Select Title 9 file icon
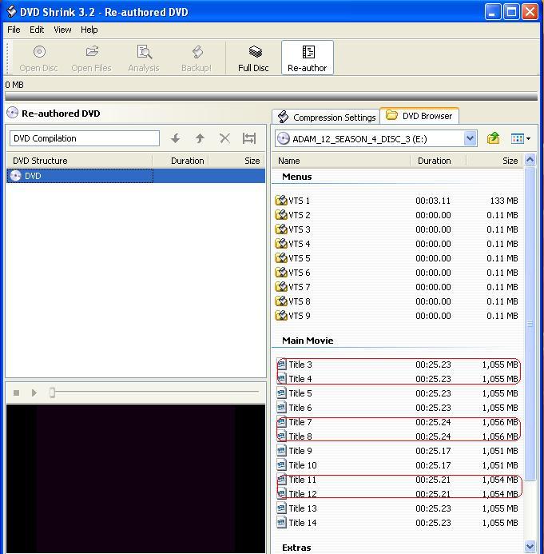 click(281, 451)
